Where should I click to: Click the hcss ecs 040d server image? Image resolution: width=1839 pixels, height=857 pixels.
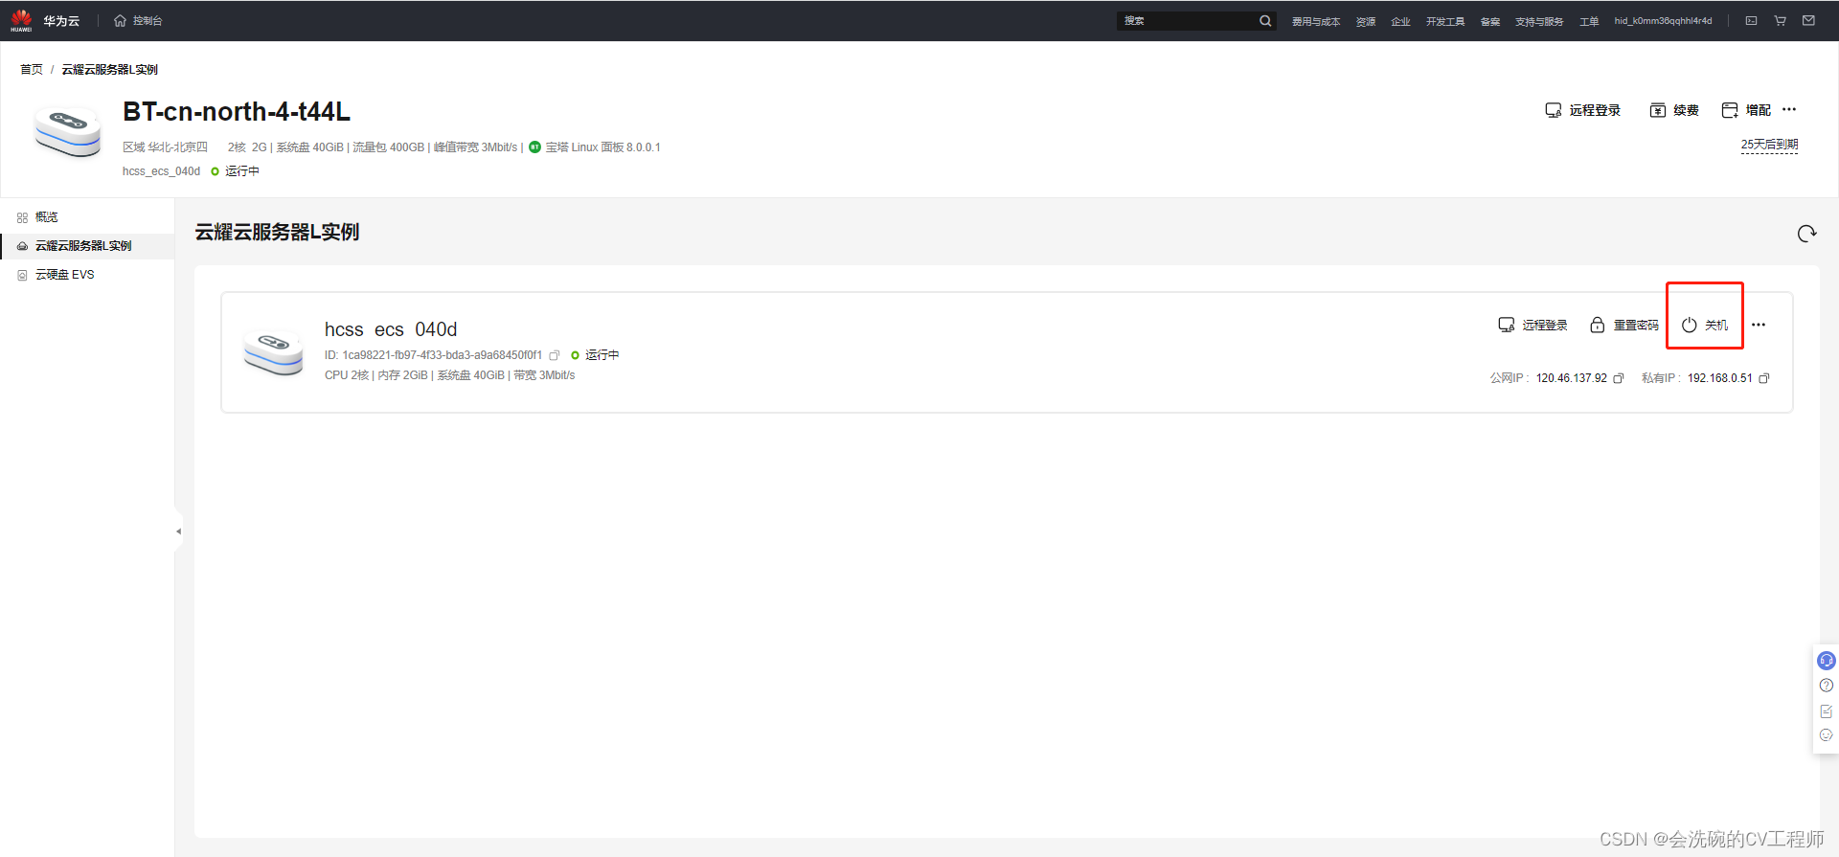[274, 352]
